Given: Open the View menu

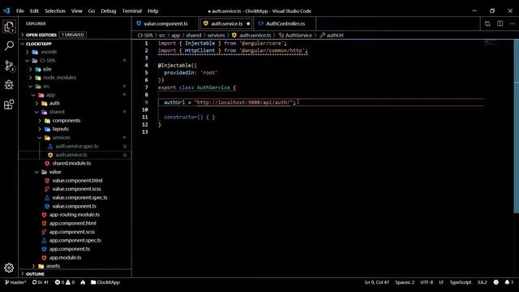Looking at the screenshot, I should tap(76, 11).
